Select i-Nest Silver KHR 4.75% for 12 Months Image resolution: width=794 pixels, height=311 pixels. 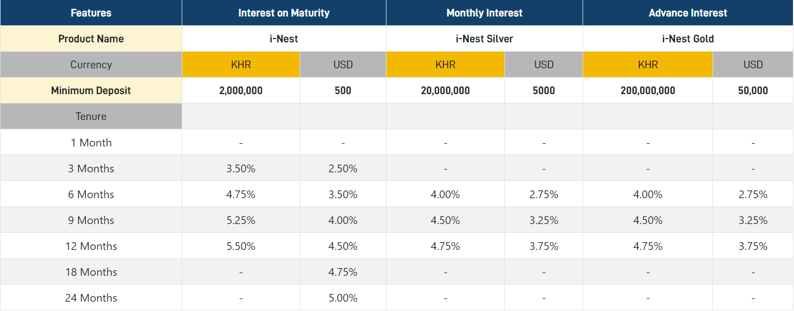445,246
